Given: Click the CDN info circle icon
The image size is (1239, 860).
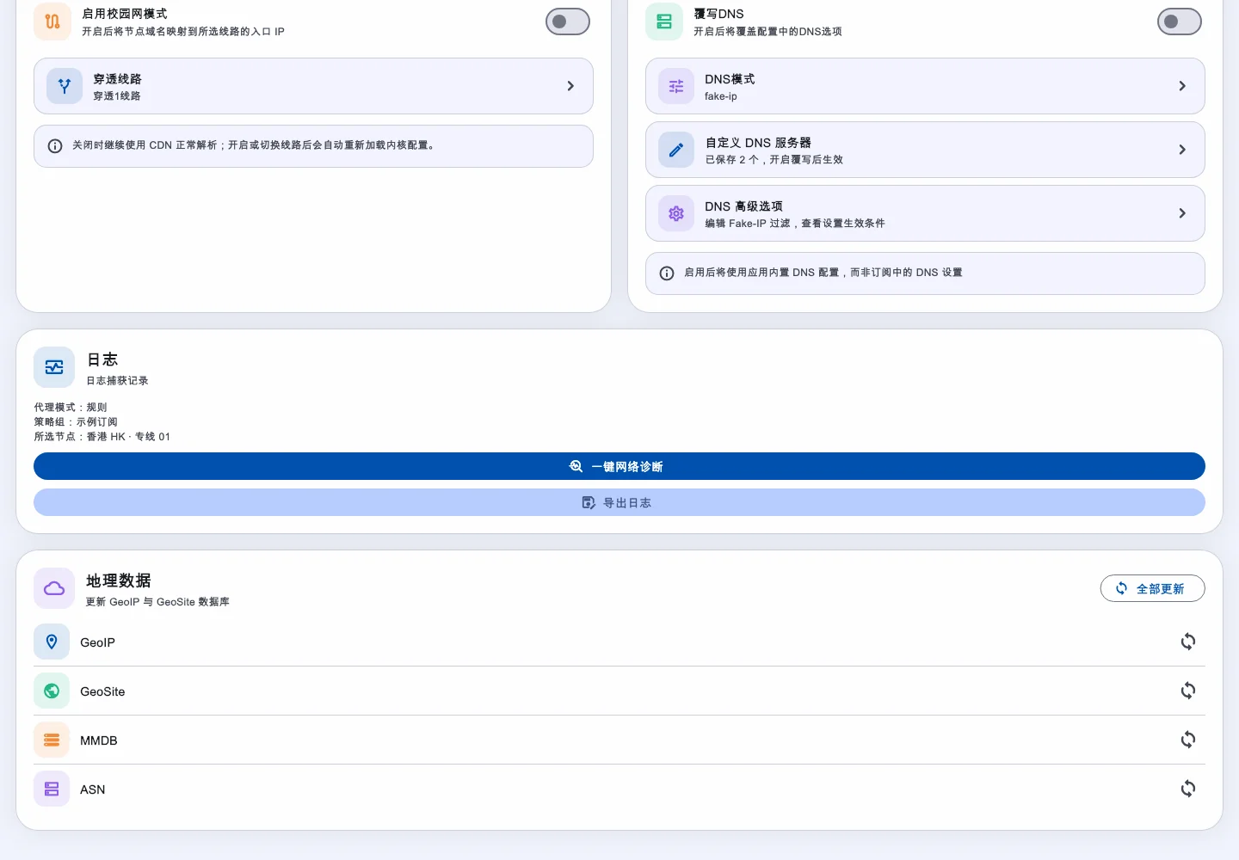Looking at the screenshot, I should (x=55, y=146).
